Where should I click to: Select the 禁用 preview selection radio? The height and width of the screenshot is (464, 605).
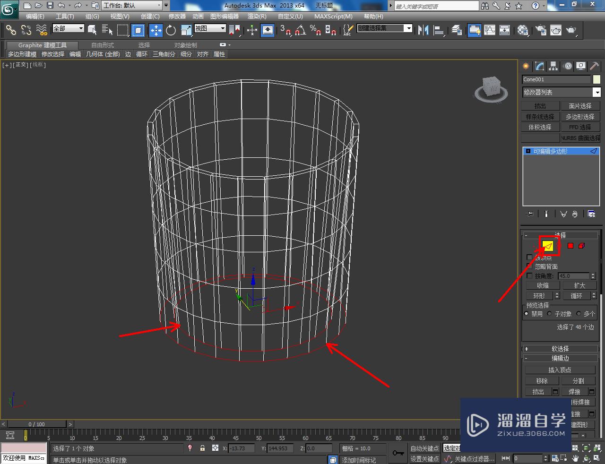(527, 314)
